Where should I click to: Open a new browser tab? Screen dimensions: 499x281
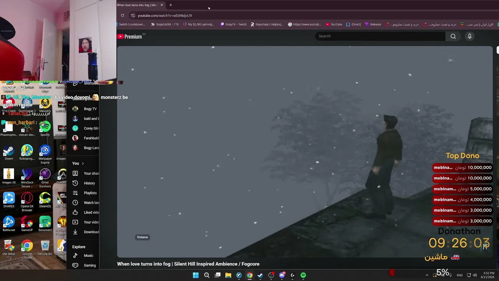[170, 5]
